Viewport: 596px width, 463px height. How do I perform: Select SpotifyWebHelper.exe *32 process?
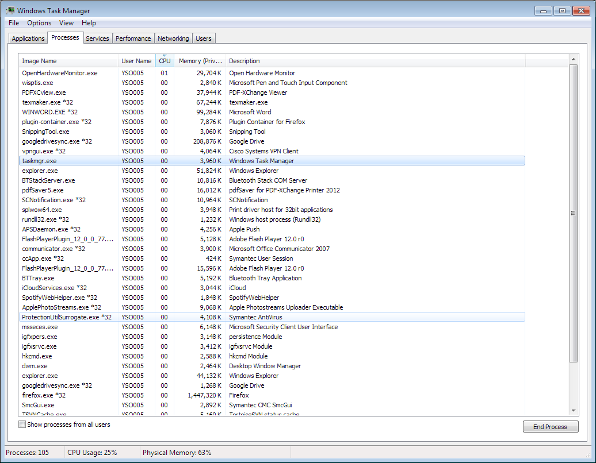pos(272,298)
